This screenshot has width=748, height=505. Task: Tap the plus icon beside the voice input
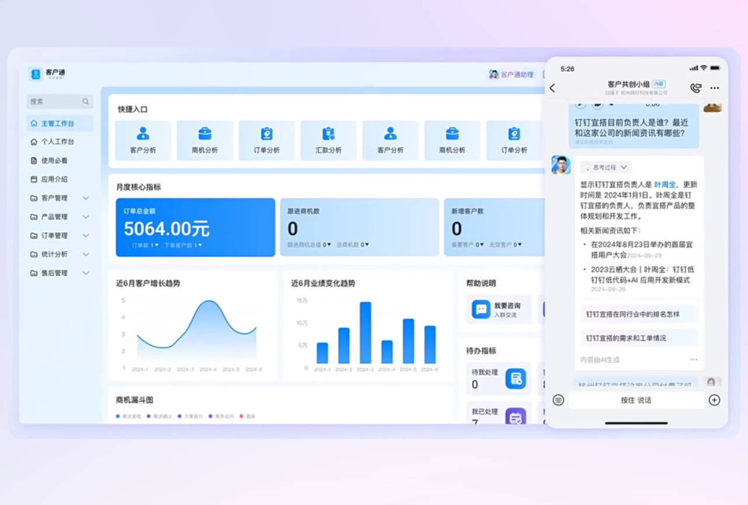pyautogui.click(x=714, y=400)
